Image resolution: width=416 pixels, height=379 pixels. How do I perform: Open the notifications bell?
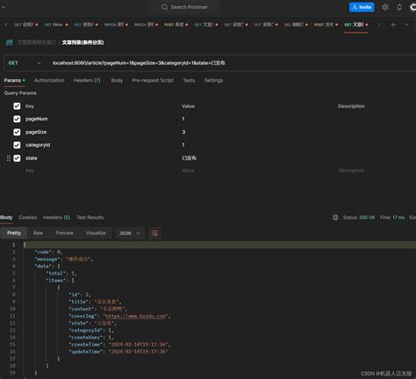(399, 7)
